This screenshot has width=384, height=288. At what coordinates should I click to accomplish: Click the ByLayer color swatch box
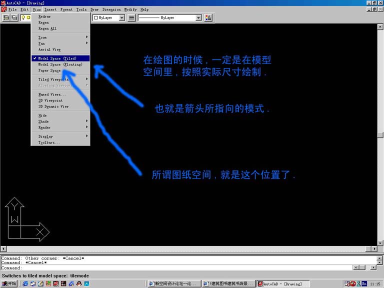pos(96,17)
